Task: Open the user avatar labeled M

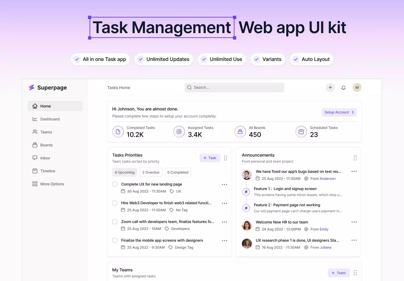Action: pyautogui.click(x=357, y=88)
